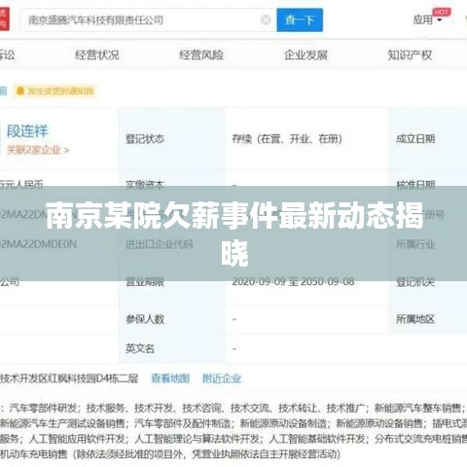Open legal representative 段连祥 profile link
Image resolution: width=467 pixels, height=467 pixels.
27,131
